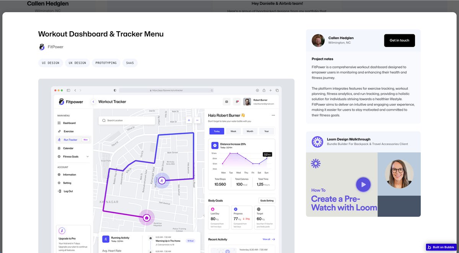Click the Target card icon
The height and width of the screenshot is (253, 459).
pyautogui.click(x=259, y=209)
